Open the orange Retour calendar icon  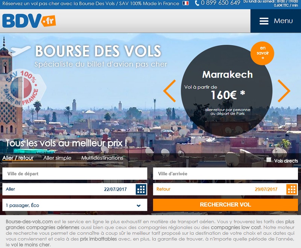pos(292,189)
